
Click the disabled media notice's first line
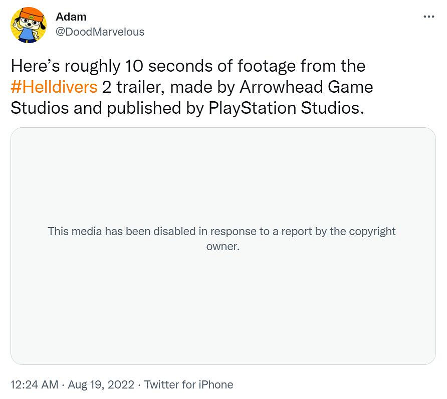click(x=221, y=232)
